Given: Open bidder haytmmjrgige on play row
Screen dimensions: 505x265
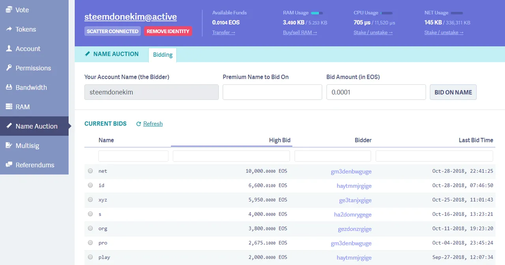Looking at the screenshot, I should pyautogui.click(x=354, y=257).
